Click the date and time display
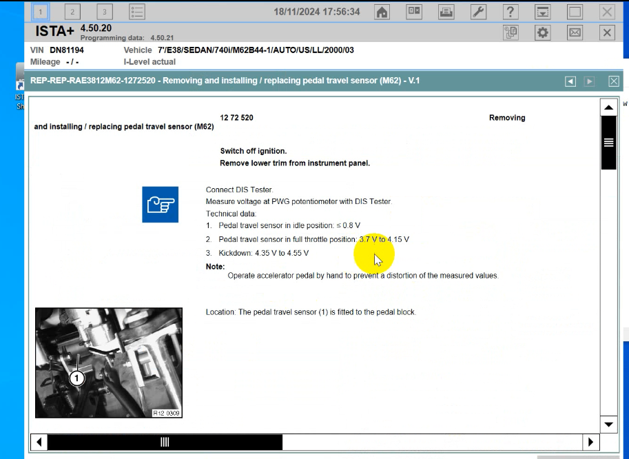 pos(316,12)
